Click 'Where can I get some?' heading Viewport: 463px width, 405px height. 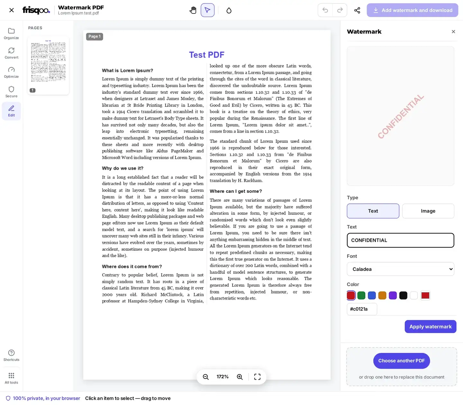coord(236,191)
